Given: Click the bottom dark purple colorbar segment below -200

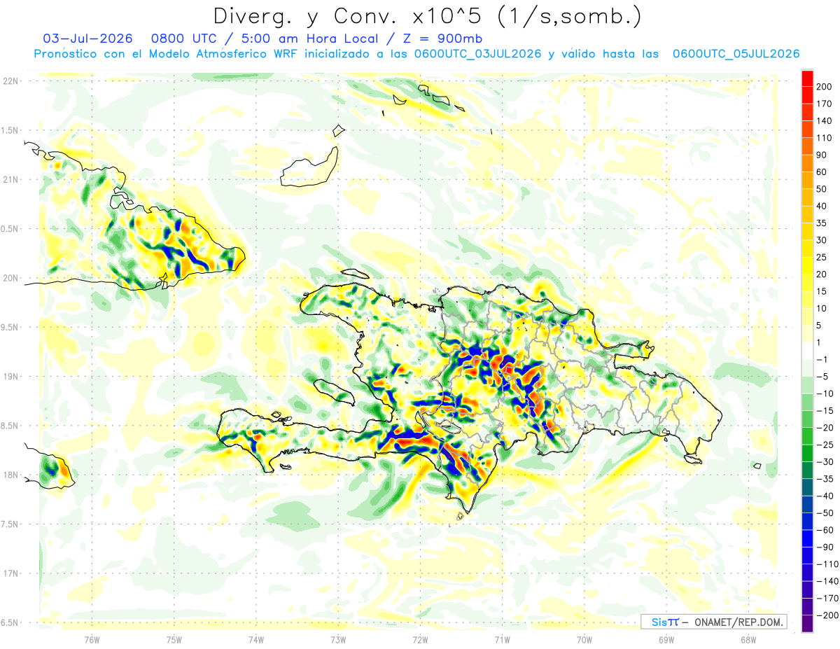Looking at the screenshot, I should pos(807,624).
